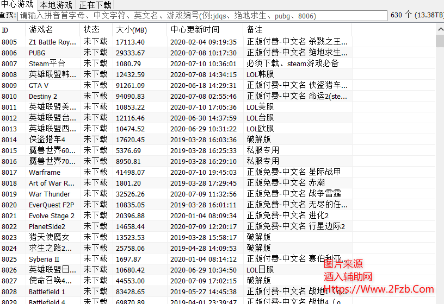Sort by the 游戏名 column header
The image size is (444, 304).
[52, 30]
